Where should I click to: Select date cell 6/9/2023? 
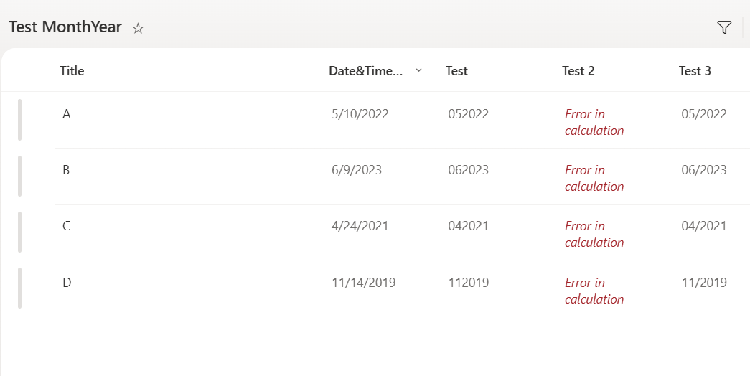[357, 170]
